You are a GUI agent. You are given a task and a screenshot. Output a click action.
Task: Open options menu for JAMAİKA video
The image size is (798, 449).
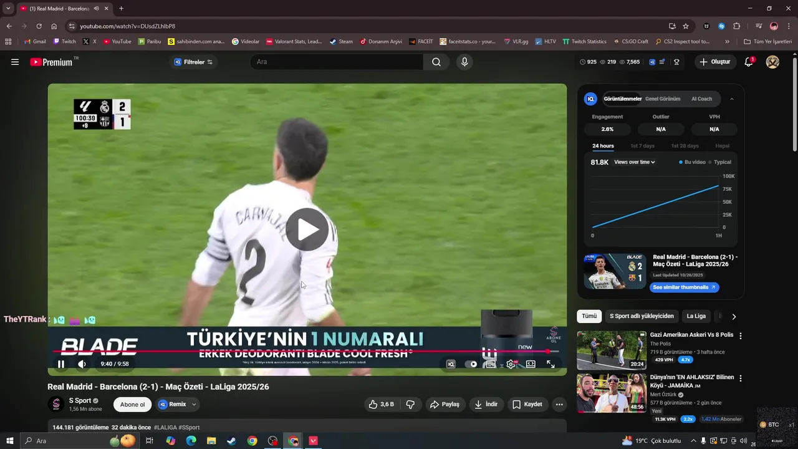741,378
